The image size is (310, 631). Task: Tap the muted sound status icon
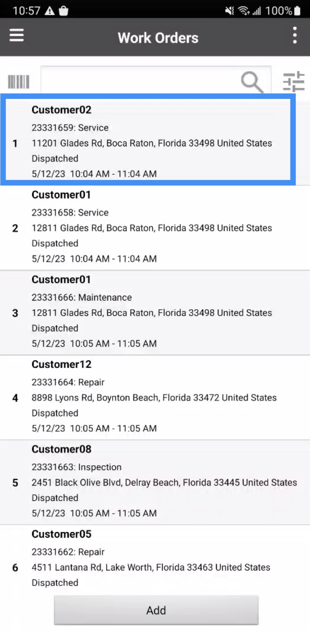pos(230,11)
